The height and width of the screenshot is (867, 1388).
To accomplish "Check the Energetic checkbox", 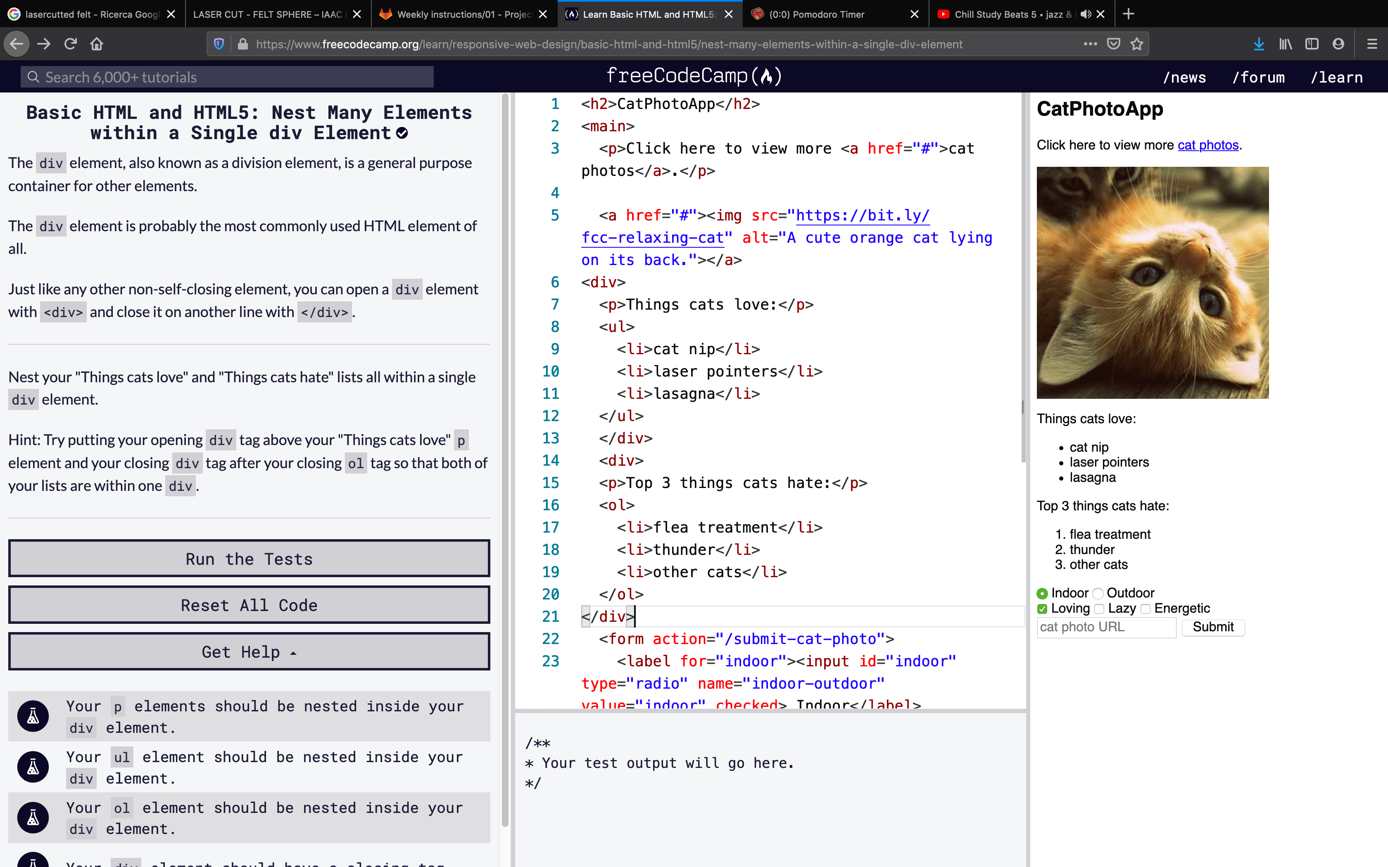I will [x=1146, y=609].
